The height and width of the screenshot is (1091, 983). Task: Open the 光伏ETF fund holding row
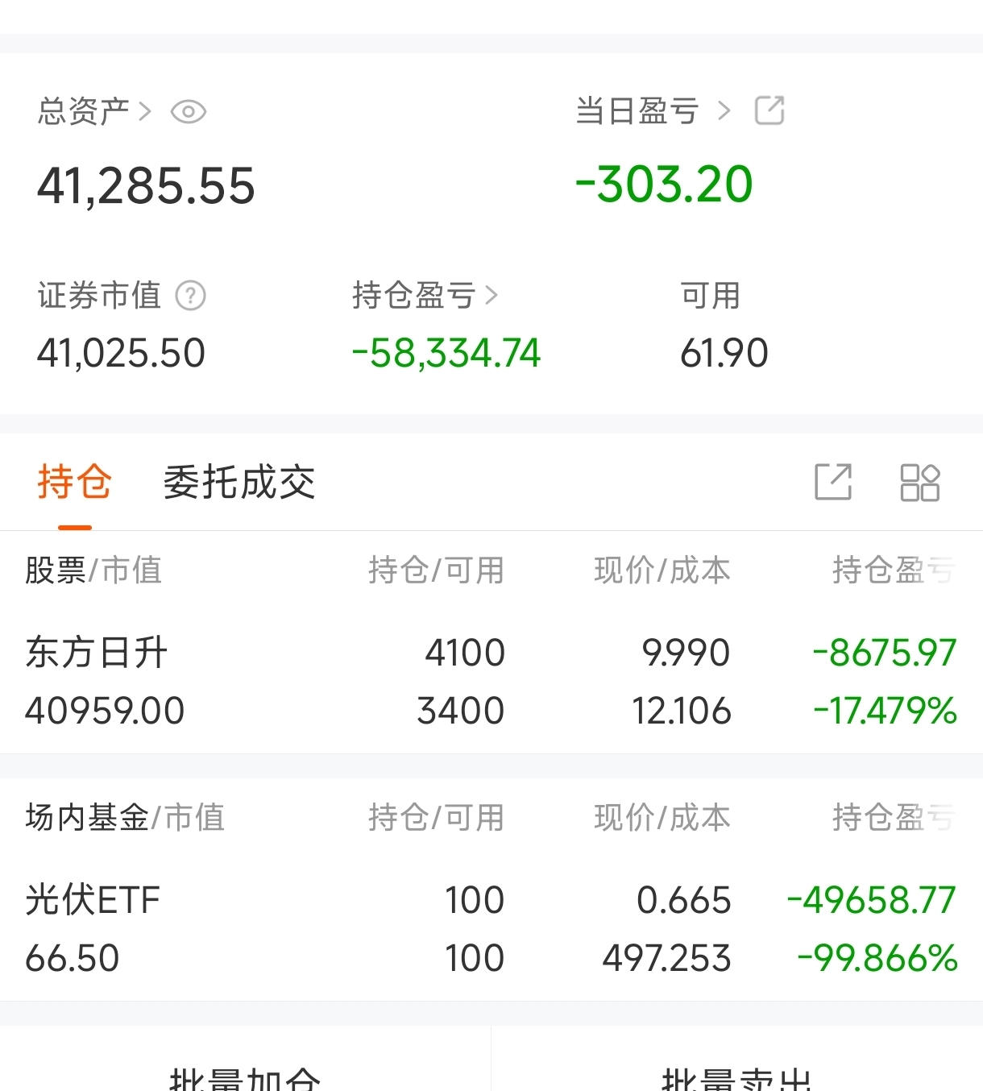[491, 929]
